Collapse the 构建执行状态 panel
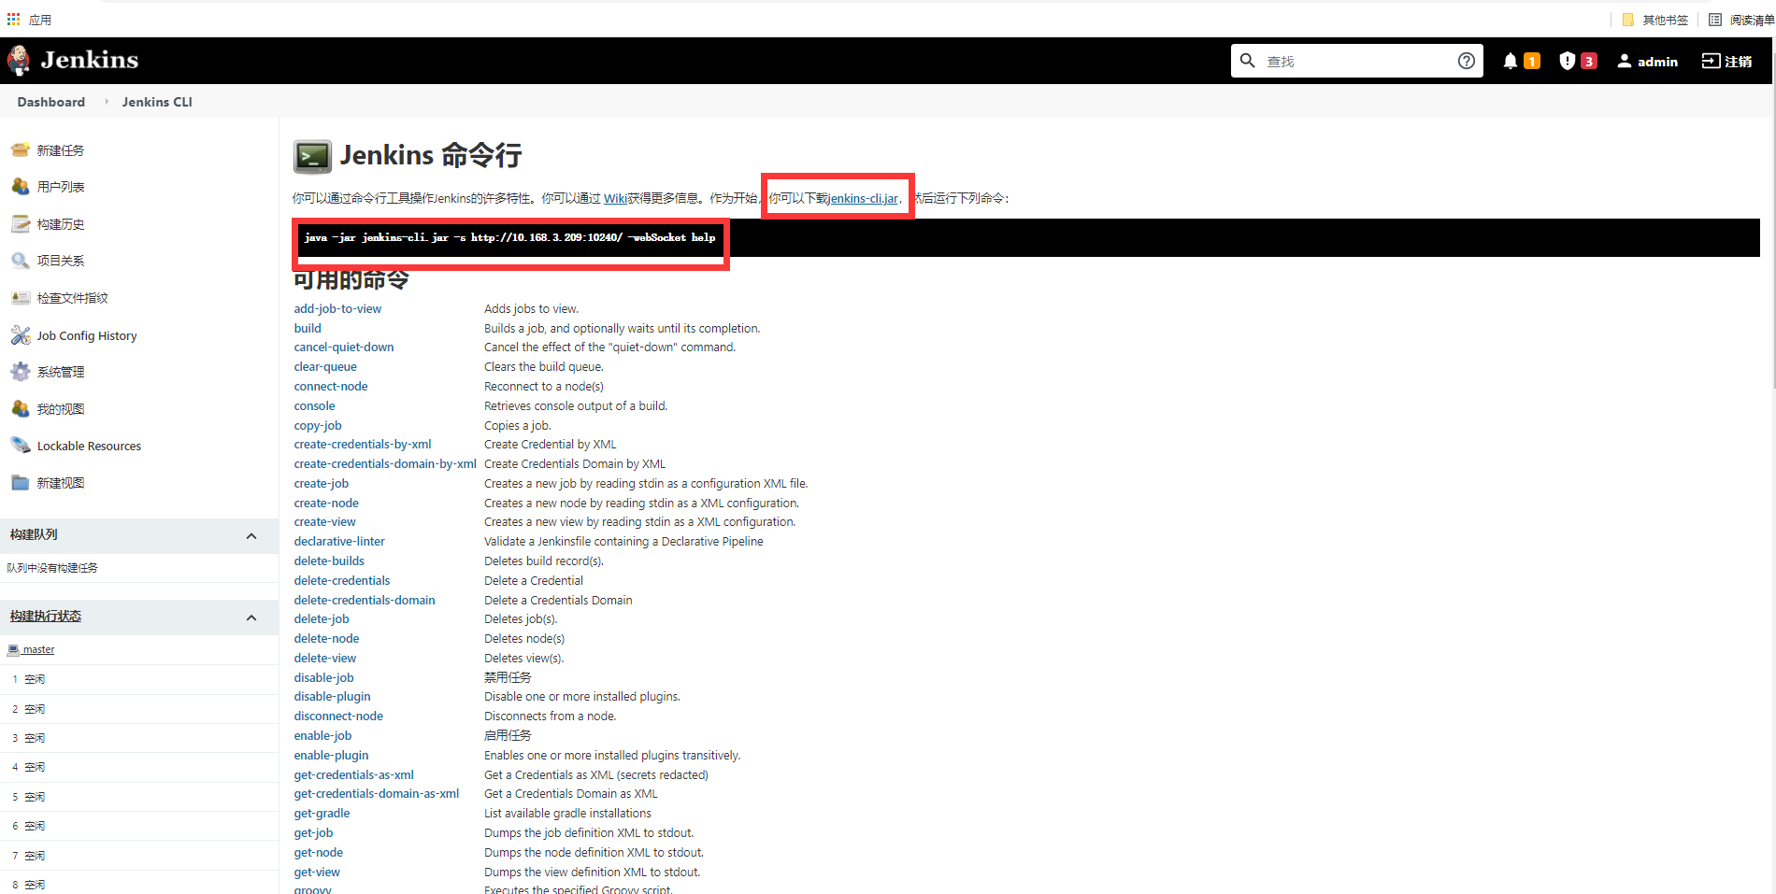The height and width of the screenshot is (894, 1776). (251, 617)
